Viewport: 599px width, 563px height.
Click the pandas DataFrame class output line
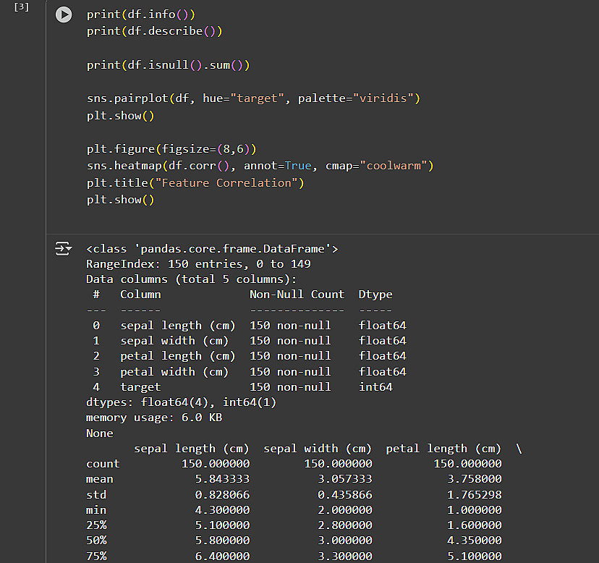coord(212,249)
